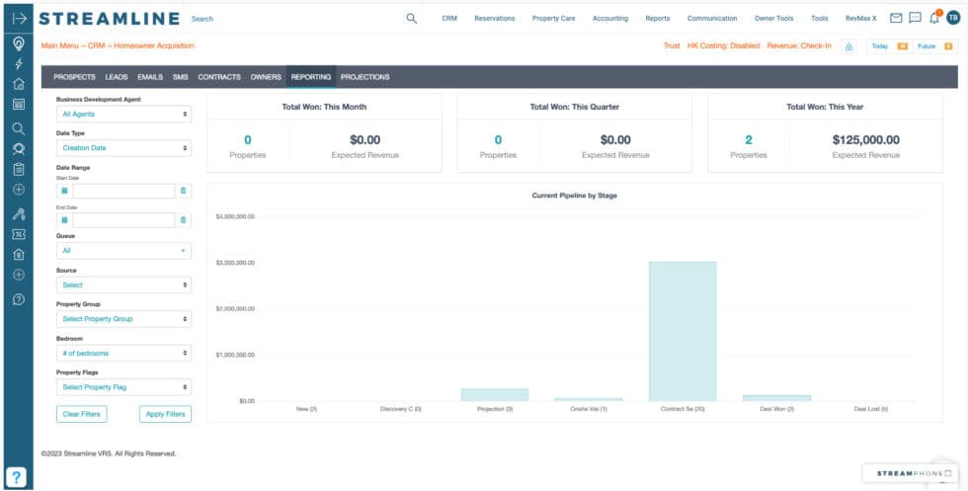Open the Select Property Group dropdown
Viewport: 968px width, 491px height.
coord(123,319)
